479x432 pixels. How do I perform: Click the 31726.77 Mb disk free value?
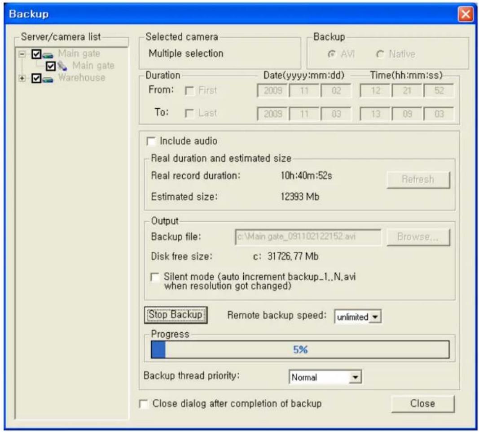[x=293, y=256]
